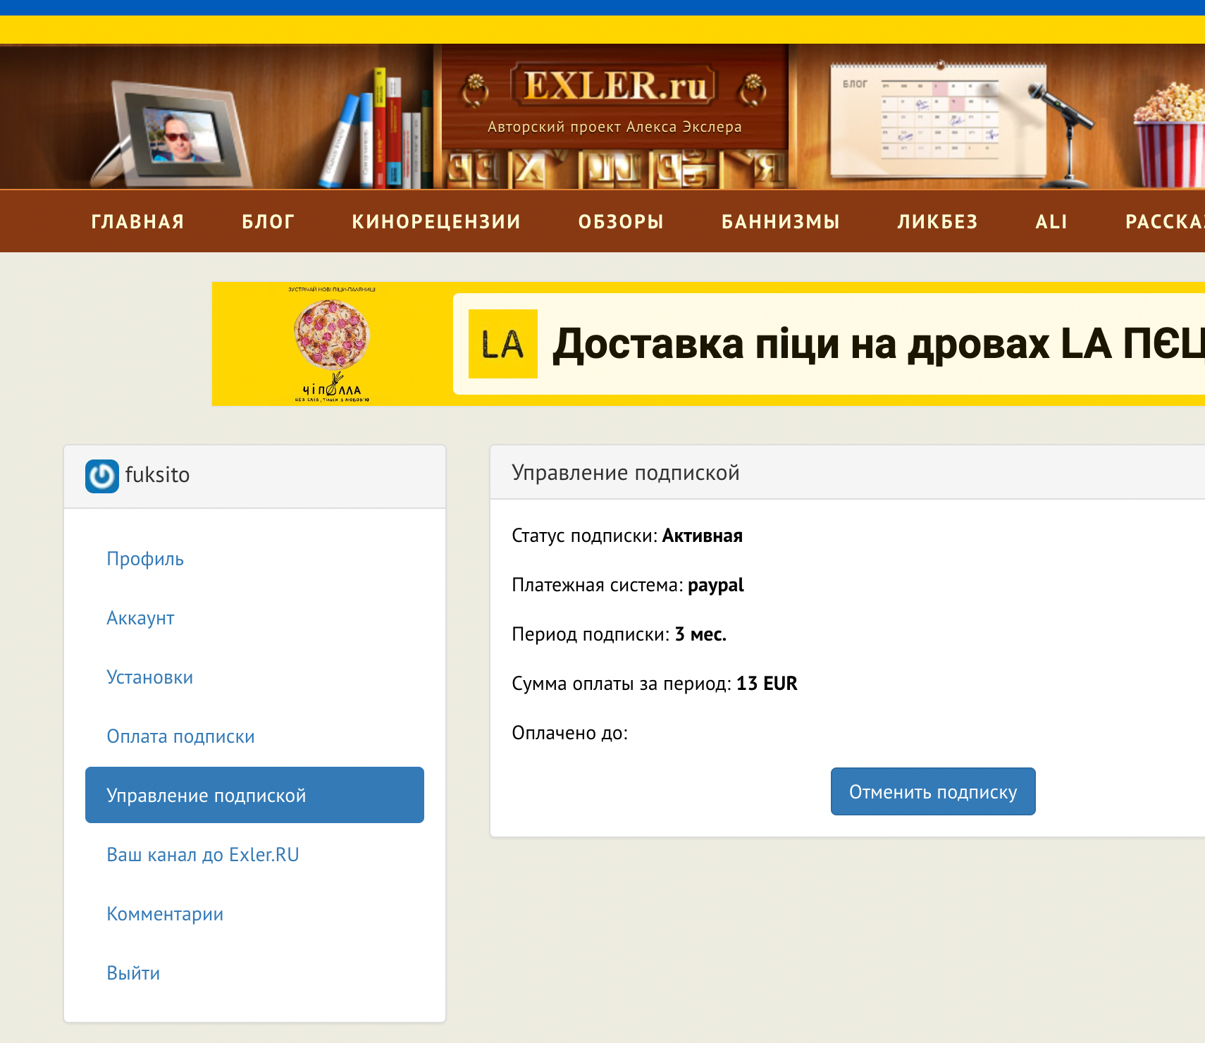Go to КИНОРЕЦЕНЗИИ section
Image resolution: width=1205 pixels, height=1043 pixels.
pyautogui.click(x=436, y=221)
